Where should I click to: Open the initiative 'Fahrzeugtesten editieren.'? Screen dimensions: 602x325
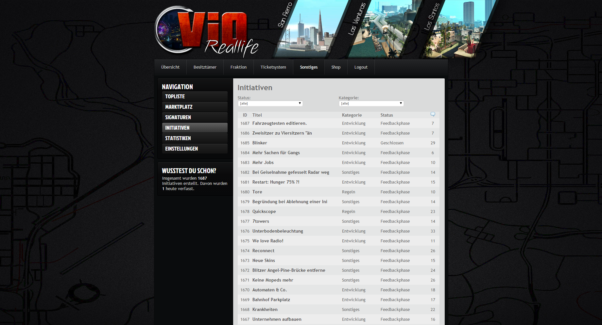tap(279, 123)
